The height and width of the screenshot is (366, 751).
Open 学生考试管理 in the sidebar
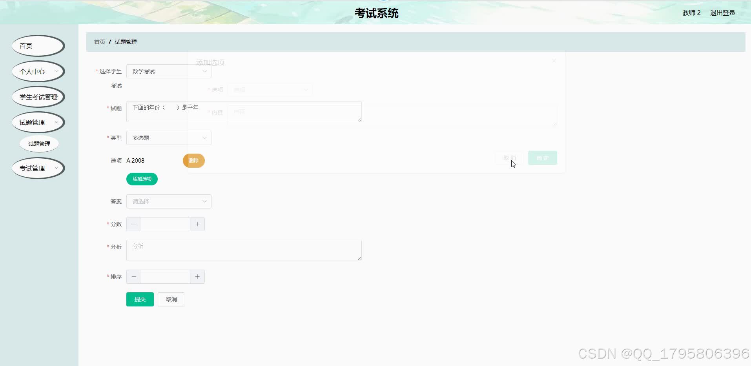pos(38,97)
